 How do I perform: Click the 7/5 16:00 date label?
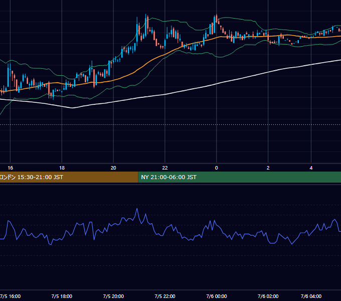(x=10, y=296)
